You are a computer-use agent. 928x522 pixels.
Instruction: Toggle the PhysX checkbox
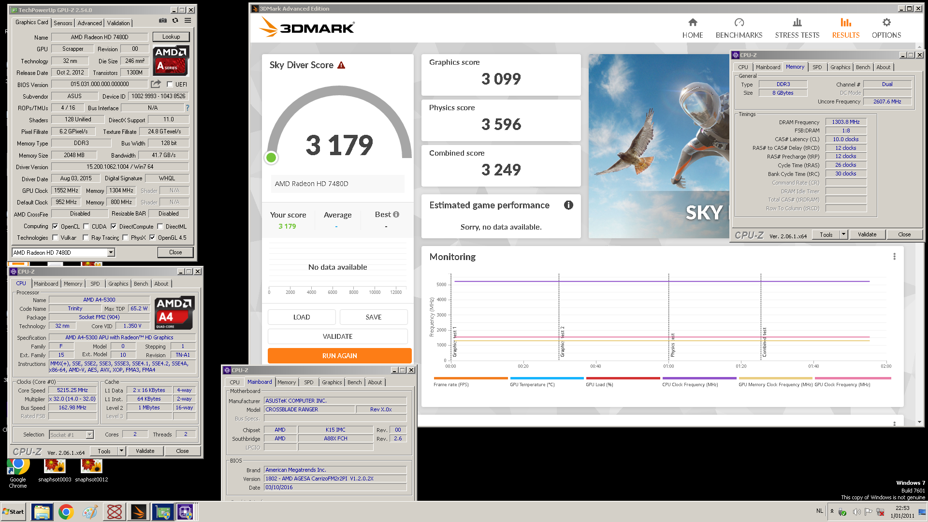point(125,237)
